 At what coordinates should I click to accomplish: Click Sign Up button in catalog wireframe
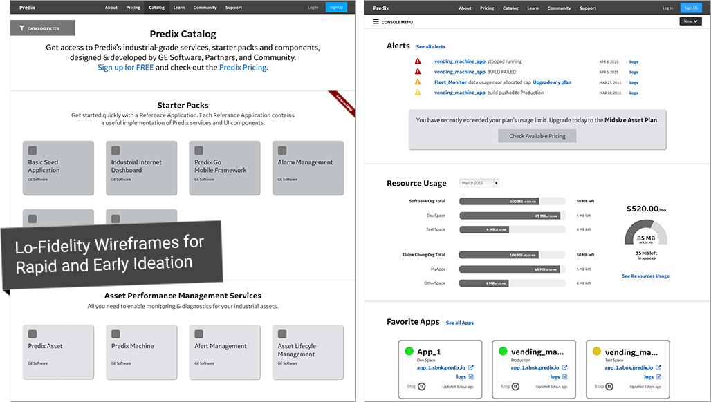tap(336, 7)
